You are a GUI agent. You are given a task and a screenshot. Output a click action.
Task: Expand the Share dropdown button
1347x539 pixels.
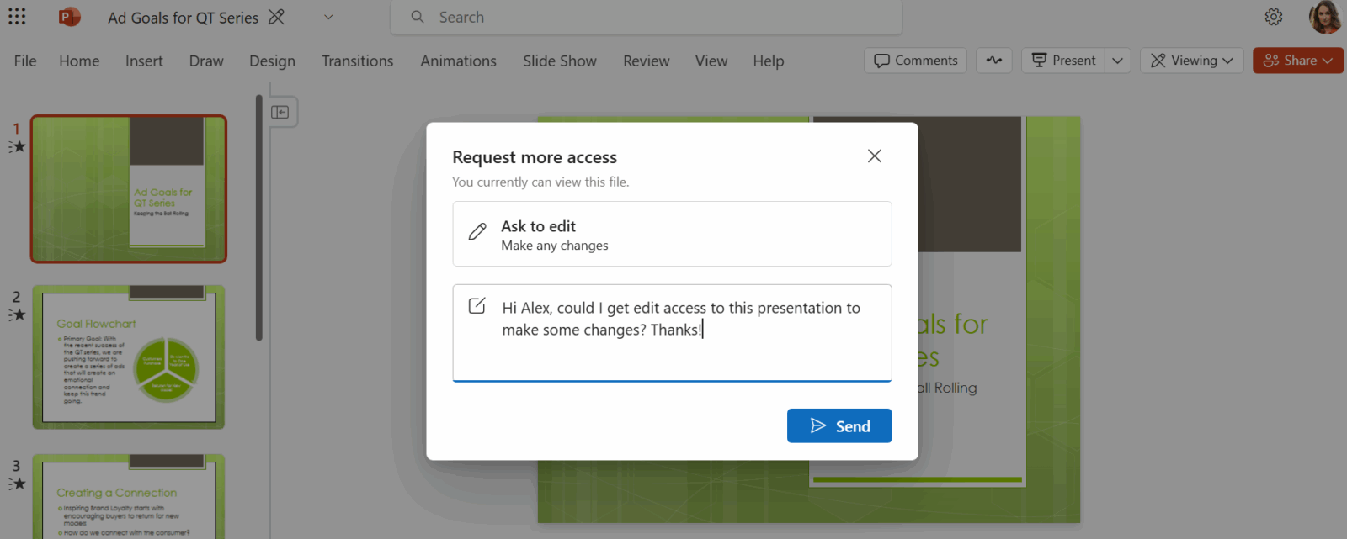click(x=1297, y=61)
